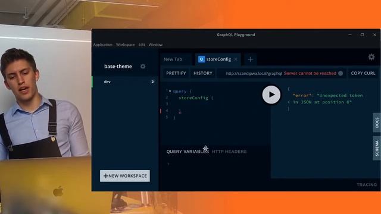Open the query HISTORY
Screen dimensions: 381x214
(203, 73)
